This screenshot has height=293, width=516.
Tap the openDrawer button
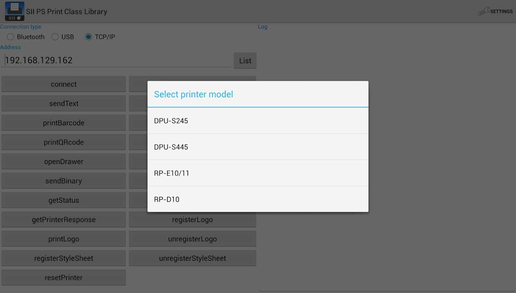tap(64, 161)
